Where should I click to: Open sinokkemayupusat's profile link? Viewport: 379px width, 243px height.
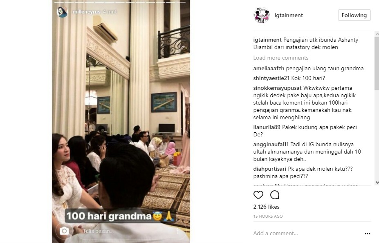(x=277, y=88)
